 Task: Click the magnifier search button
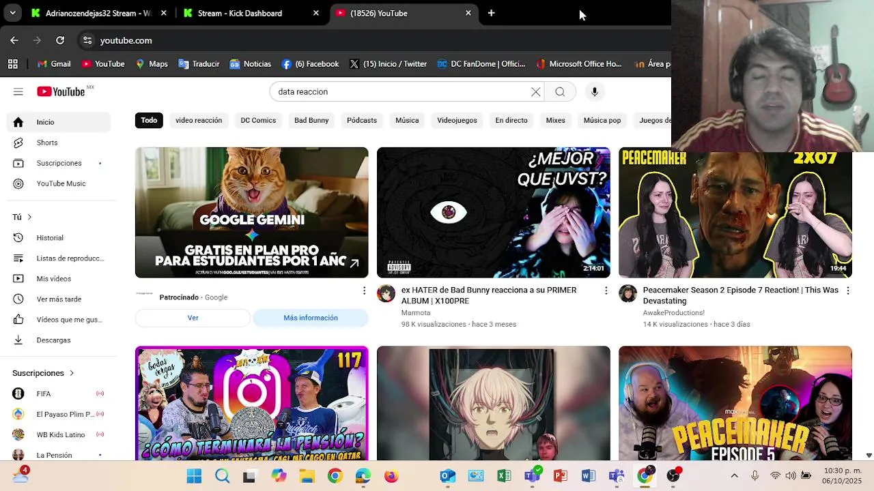[x=560, y=92]
